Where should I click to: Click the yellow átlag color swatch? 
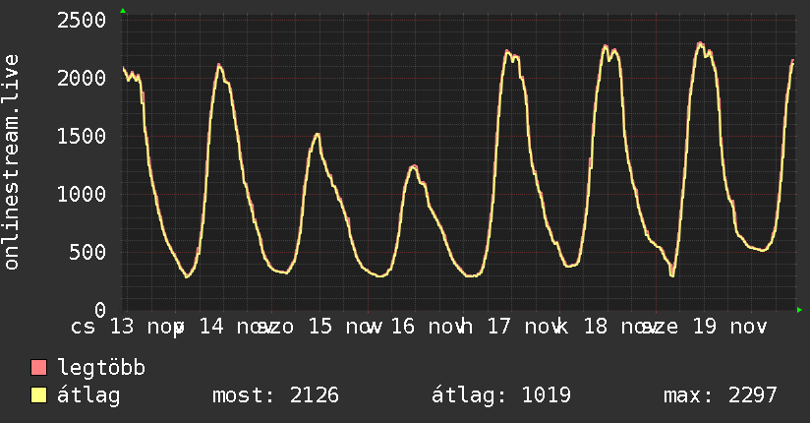click(x=38, y=395)
